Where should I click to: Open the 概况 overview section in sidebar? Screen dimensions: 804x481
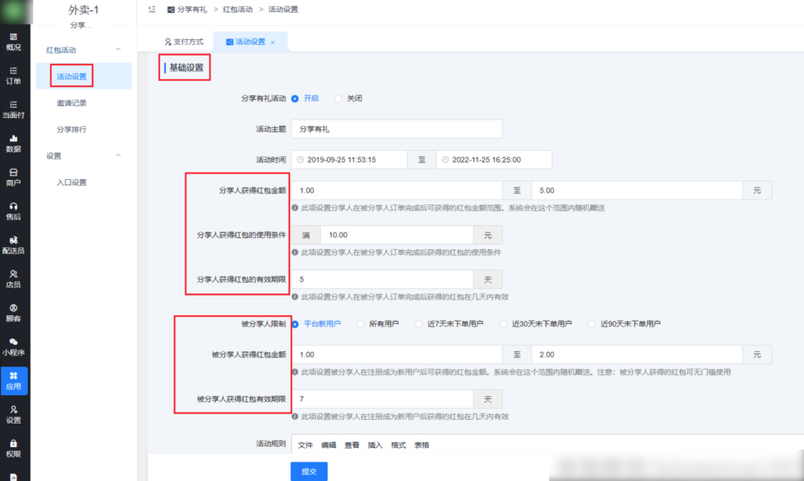coord(14,42)
